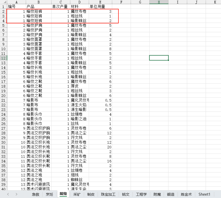Select column G header
221x198 pixels.
click(140, 2)
